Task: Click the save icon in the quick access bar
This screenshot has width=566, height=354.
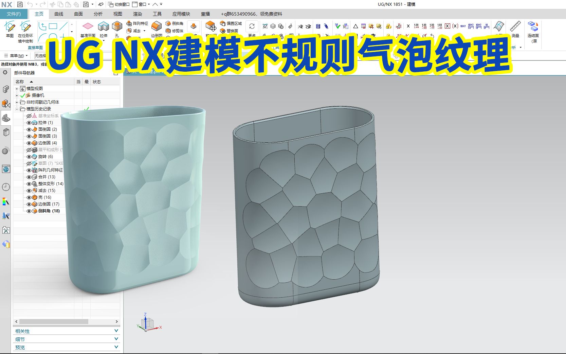Action: coord(20,4)
